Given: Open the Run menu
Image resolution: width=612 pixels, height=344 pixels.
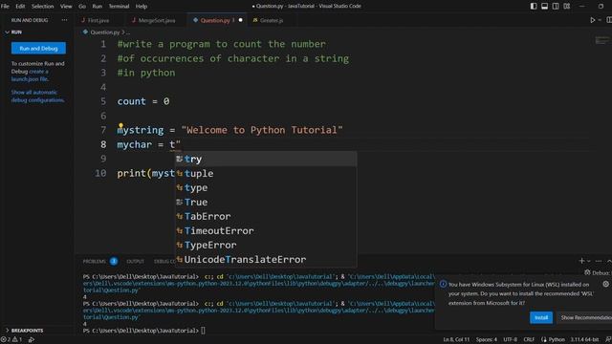Looking at the screenshot, I should 98,7.
